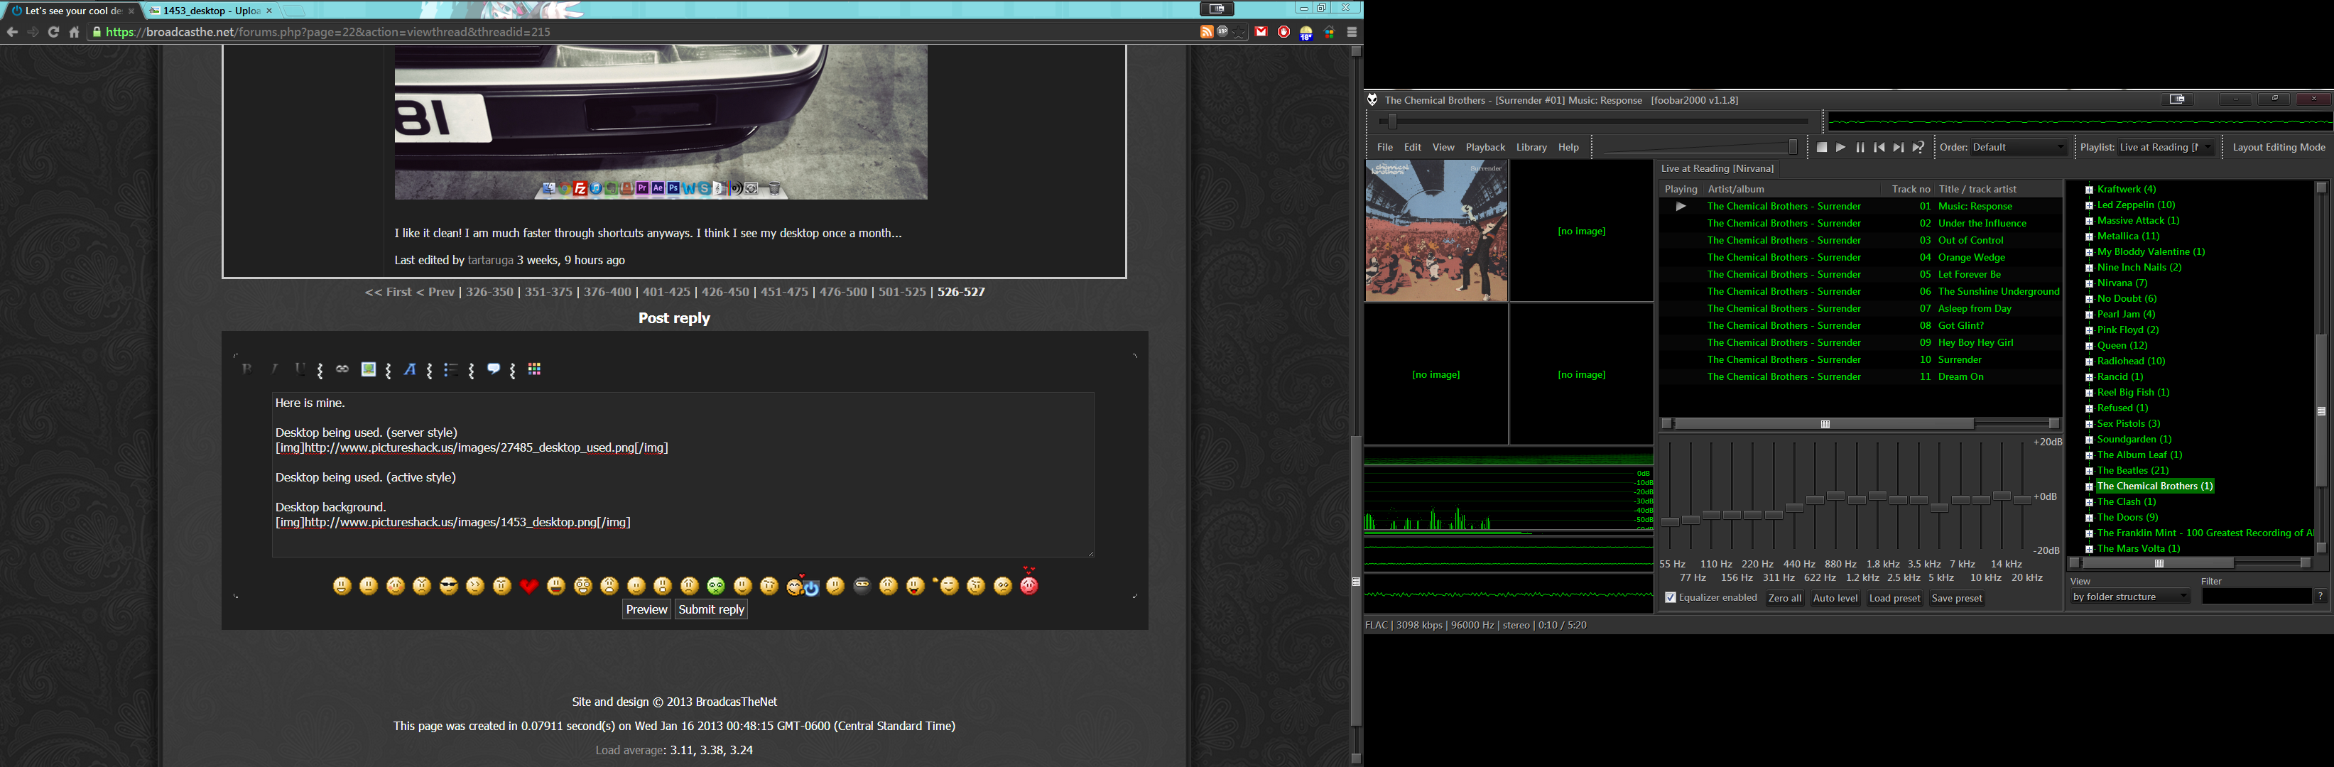Click the bulleted list icon in editor
This screenshot has width=2334, height=767.
tap(450, 369)
